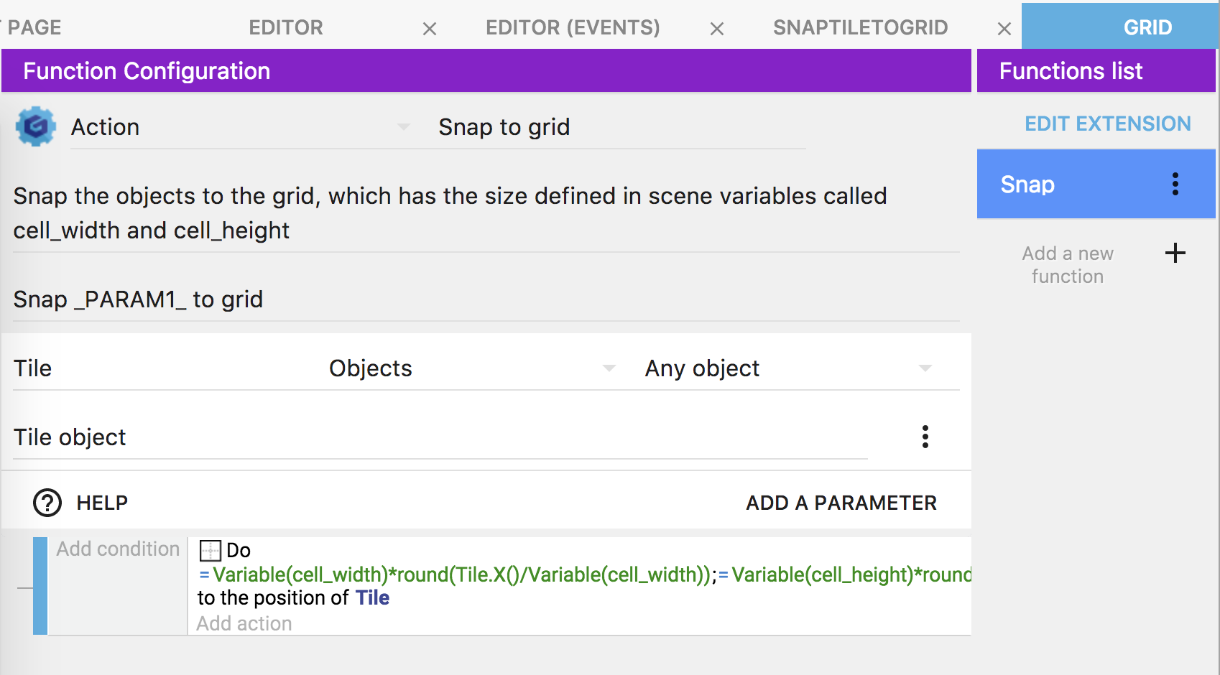Click the Add a Parameter button
The height and width of the screenshot is (675, 1220).
[841, 503]
